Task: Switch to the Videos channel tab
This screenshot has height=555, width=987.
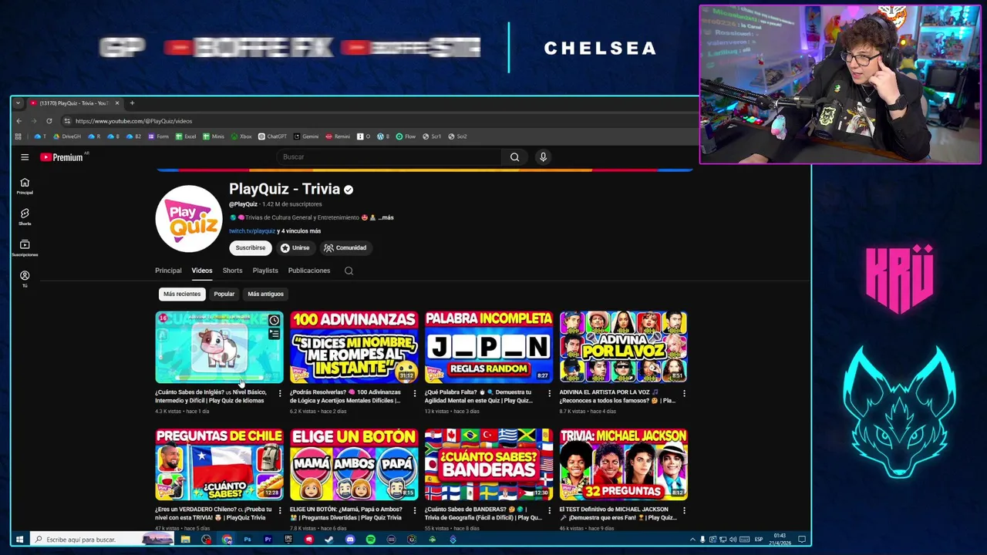Action: pos(202,271)
